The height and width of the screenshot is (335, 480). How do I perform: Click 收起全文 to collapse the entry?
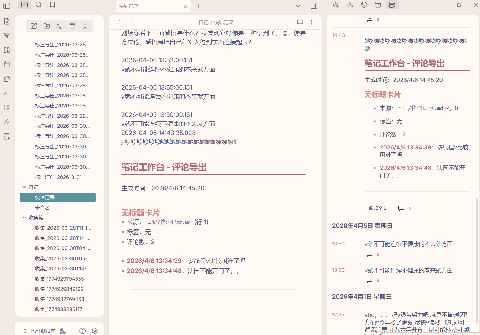pos(378,209)
